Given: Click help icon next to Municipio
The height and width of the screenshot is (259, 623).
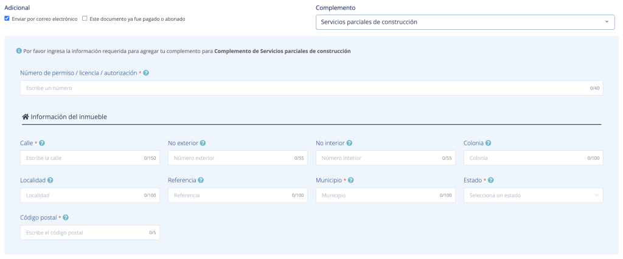Looking at the screenshot, I should (352, 181).
